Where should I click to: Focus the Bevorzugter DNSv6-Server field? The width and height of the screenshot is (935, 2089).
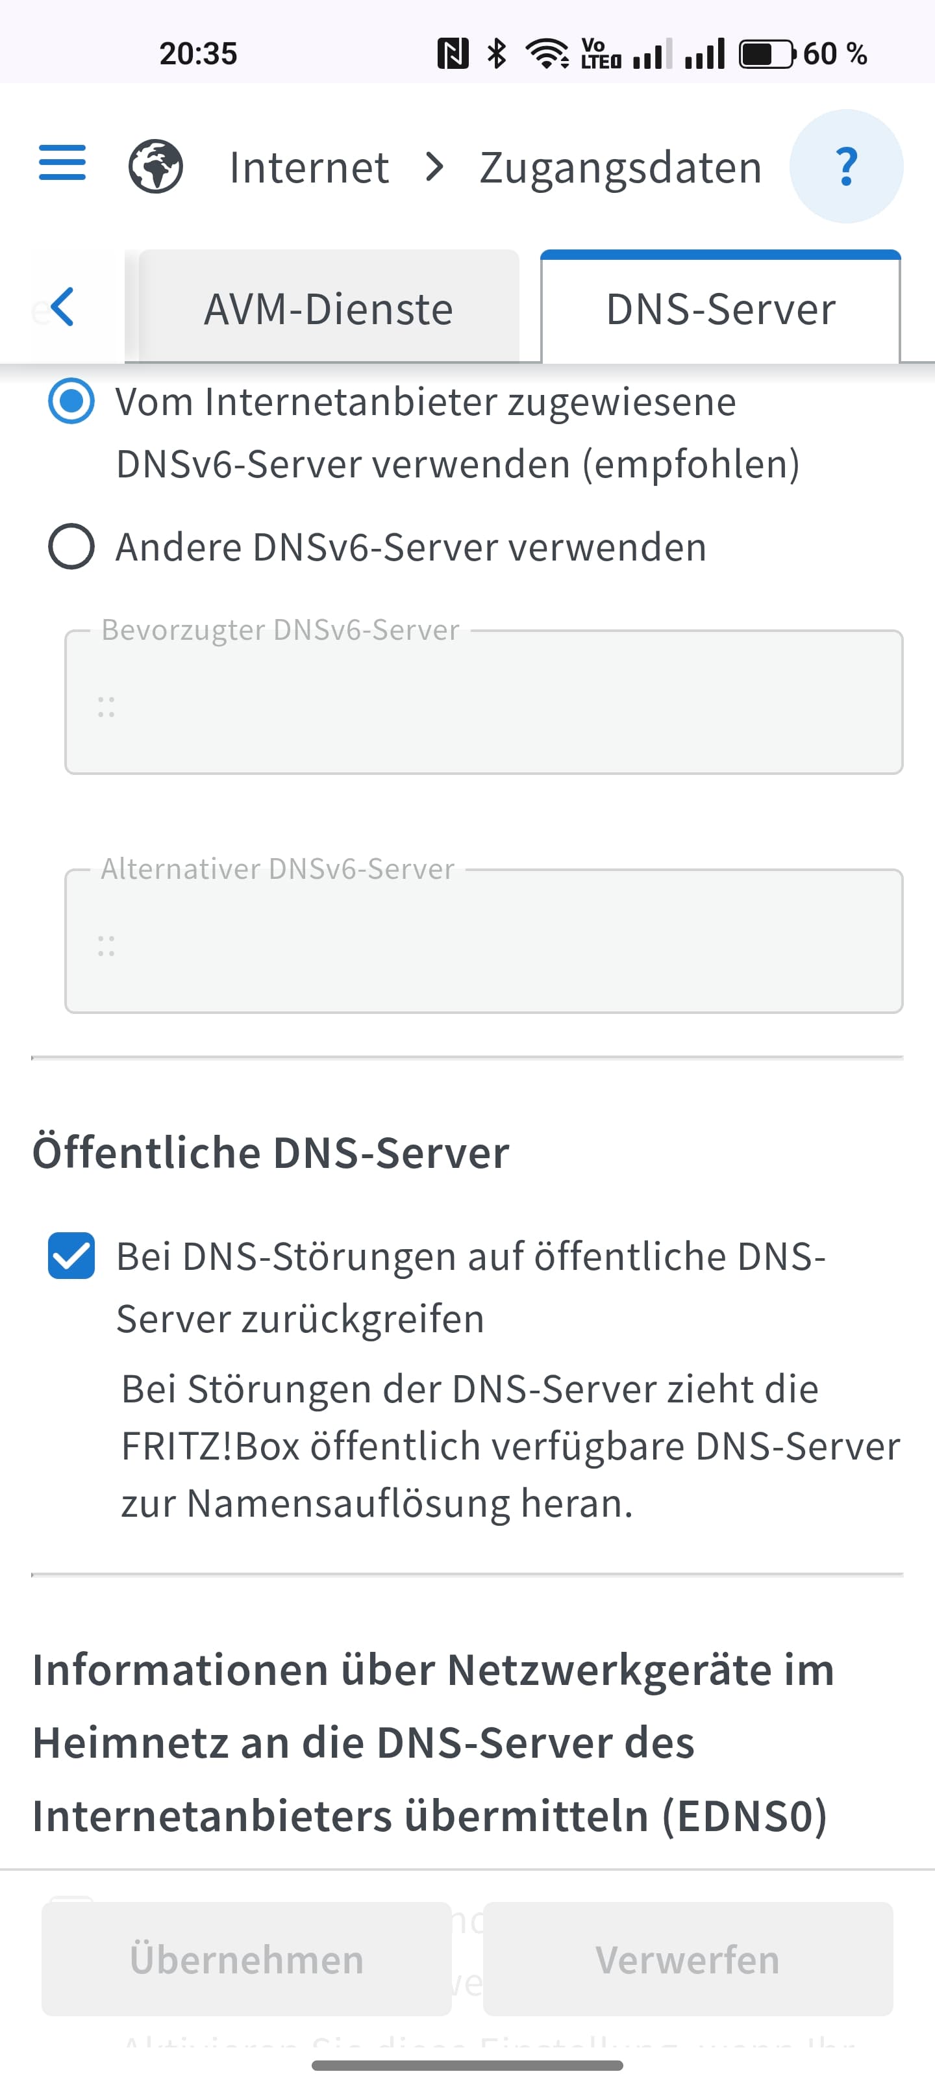point(483,702)
